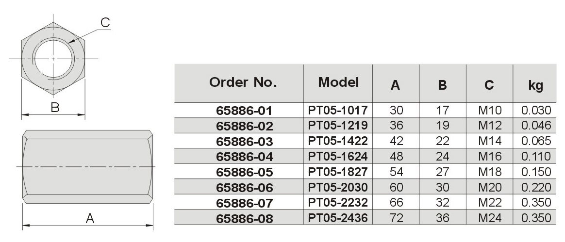565x242 pixels.
Task: Click the coupling nut side-view drawing
Action: tap(87, 167)
